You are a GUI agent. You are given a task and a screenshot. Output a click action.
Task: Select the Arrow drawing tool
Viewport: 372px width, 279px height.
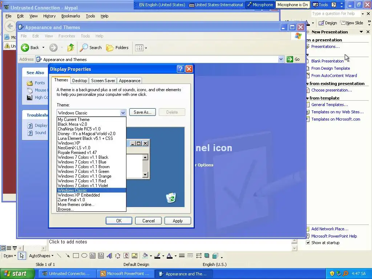pos(68,256)
